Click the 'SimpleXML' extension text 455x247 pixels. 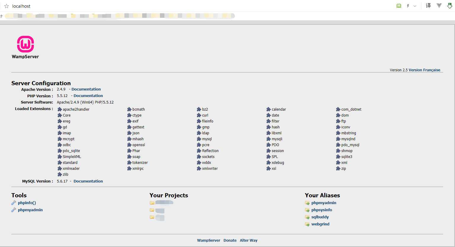72,157
